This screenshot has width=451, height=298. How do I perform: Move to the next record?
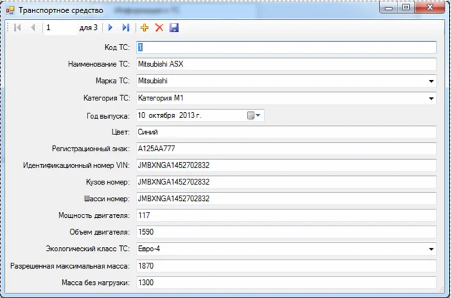110,28
